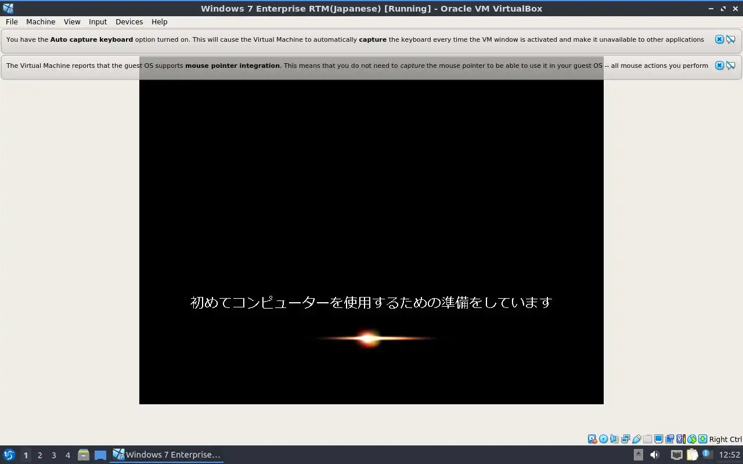Click the shared folders status icon

point(648,439)
